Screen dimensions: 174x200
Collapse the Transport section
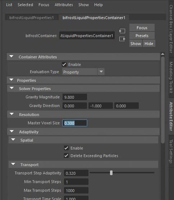tap(13, 164)
